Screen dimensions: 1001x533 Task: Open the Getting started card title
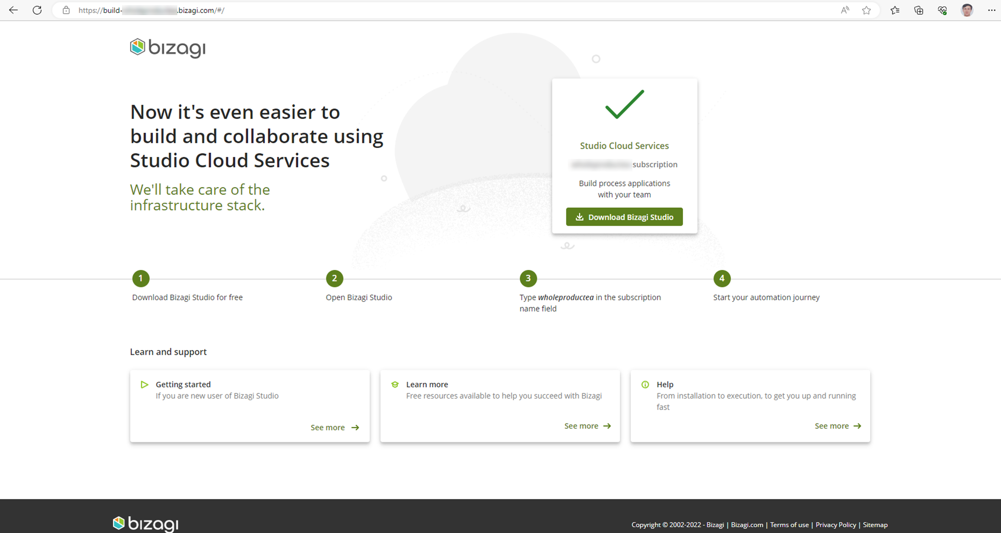coord(183,385)
